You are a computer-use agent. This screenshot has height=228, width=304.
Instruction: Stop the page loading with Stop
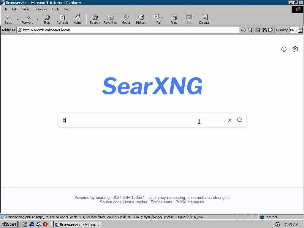click(x=47, y=19)
